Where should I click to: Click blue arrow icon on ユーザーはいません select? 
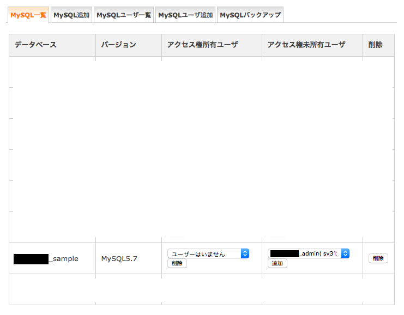click(x=245, y=253)
